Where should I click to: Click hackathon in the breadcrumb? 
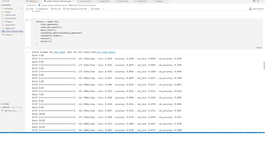coord(31,5)
